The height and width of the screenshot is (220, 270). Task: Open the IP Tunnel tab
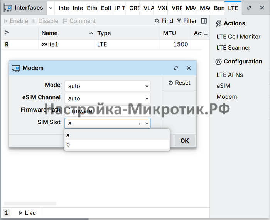[118, 8]
